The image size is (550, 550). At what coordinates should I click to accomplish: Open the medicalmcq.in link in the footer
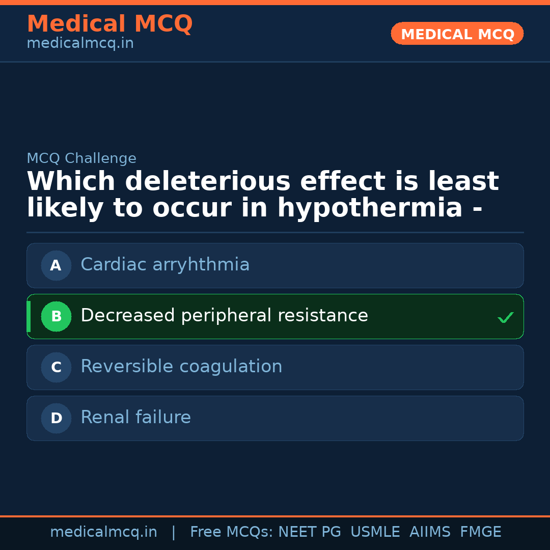(103, 532)
